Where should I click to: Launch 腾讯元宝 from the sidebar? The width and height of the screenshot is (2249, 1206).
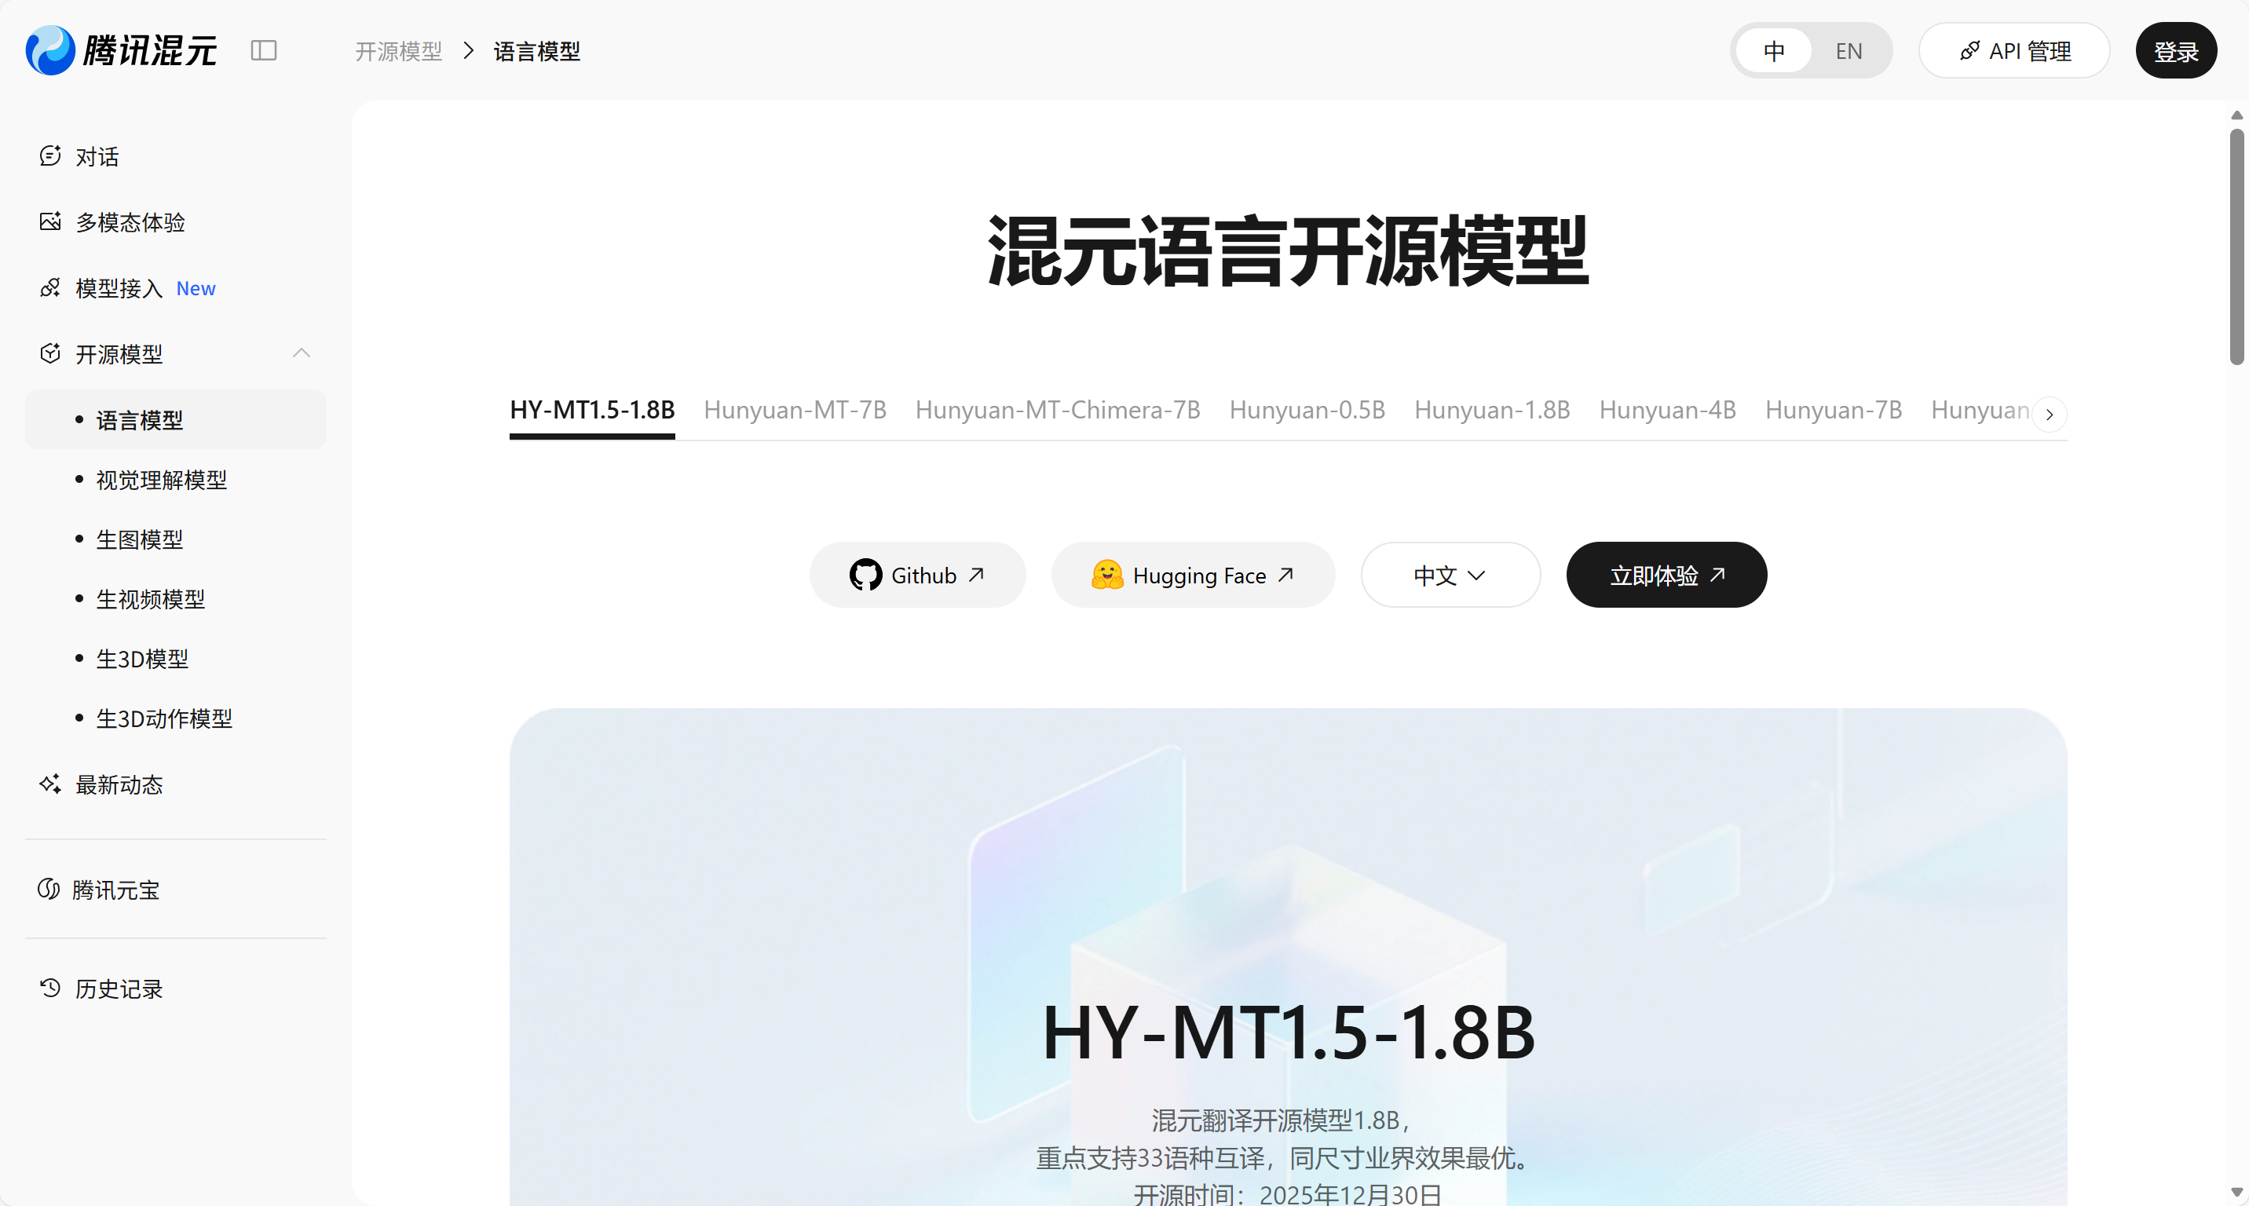click(x=116, y=890)
